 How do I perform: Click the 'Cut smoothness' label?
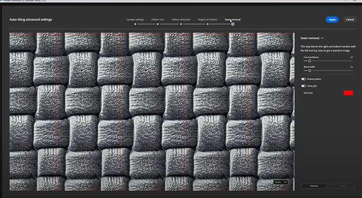pyautogui.click(x=311, y=57)
